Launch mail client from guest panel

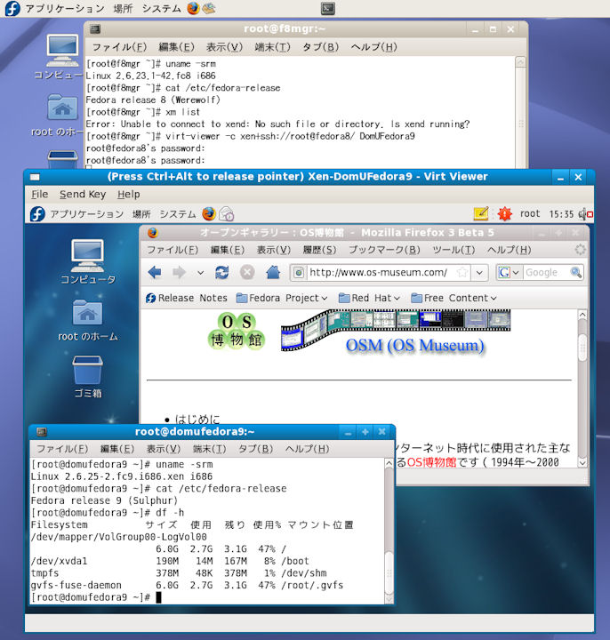pyautogui.click(x=226, y=213)
